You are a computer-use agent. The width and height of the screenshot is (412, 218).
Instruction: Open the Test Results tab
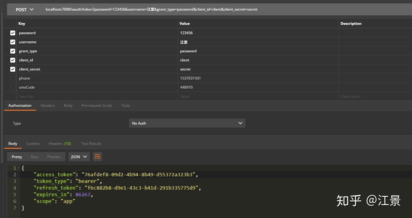coord(91,143)
